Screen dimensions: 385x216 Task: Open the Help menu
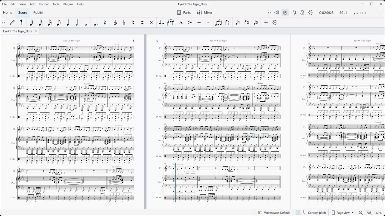point(80,4)
